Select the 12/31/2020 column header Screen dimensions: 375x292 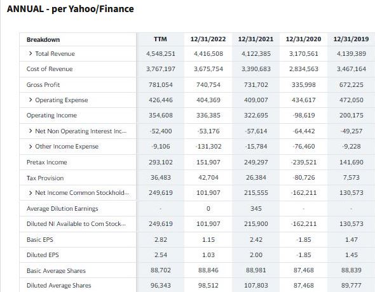point(303,39)
